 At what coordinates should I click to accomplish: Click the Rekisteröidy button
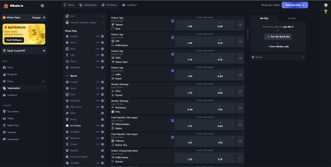[294, 5]
